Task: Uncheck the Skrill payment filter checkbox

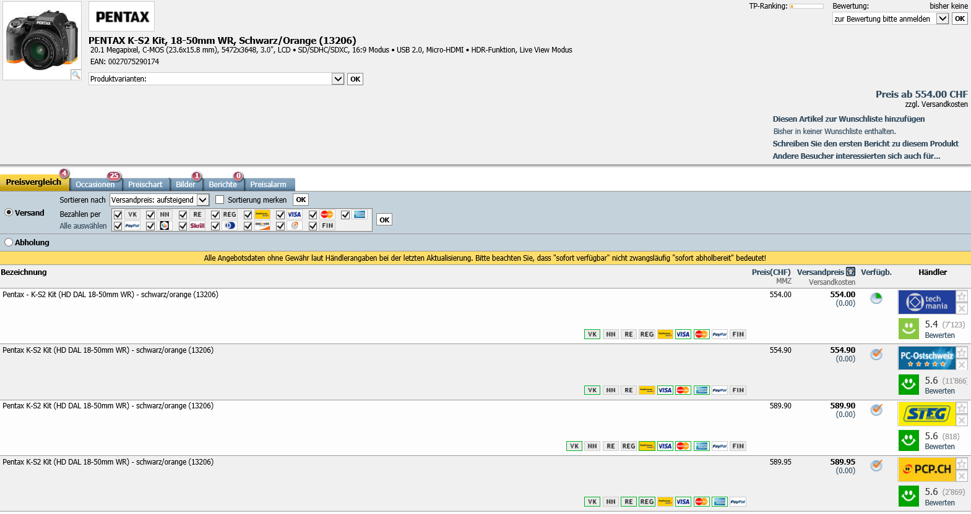Action: pyautogui.click(x=183, y=226)
